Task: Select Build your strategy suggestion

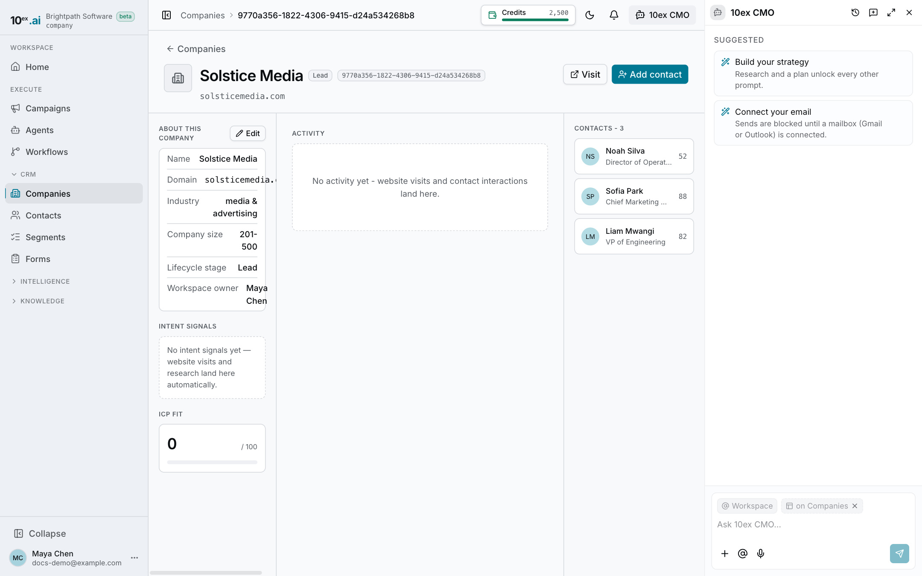Action: click(813, 73)
